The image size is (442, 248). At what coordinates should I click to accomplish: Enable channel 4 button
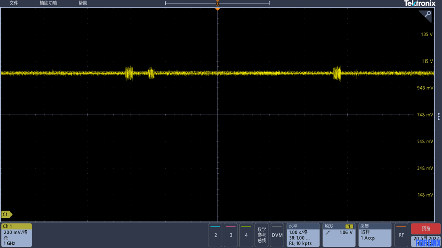(x=246, y=235)
